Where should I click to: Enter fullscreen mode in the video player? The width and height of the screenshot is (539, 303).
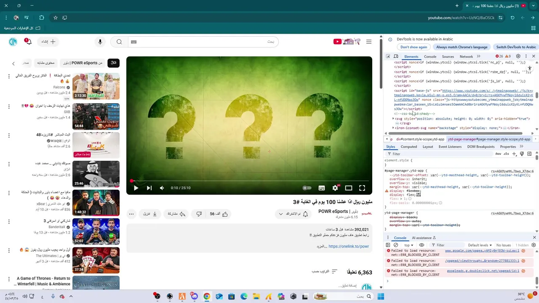coord(362,188)
